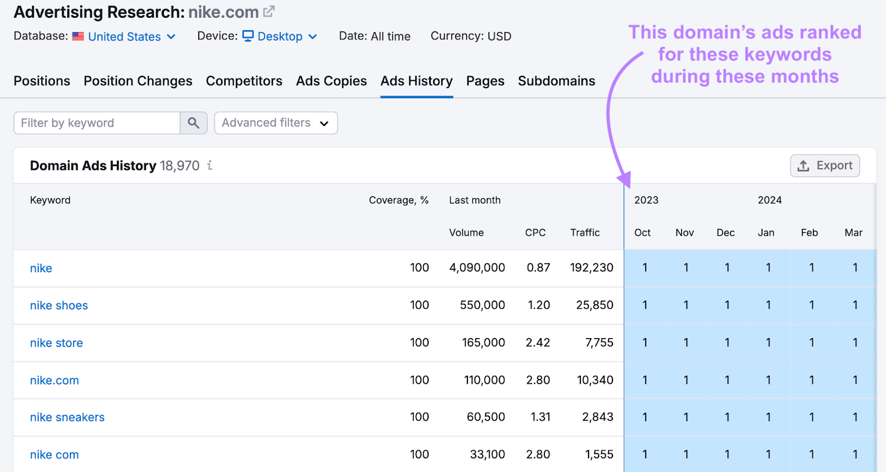The image size is (886, 472).
Task: Click the 60,500 volume value
Action: [486, 417]
